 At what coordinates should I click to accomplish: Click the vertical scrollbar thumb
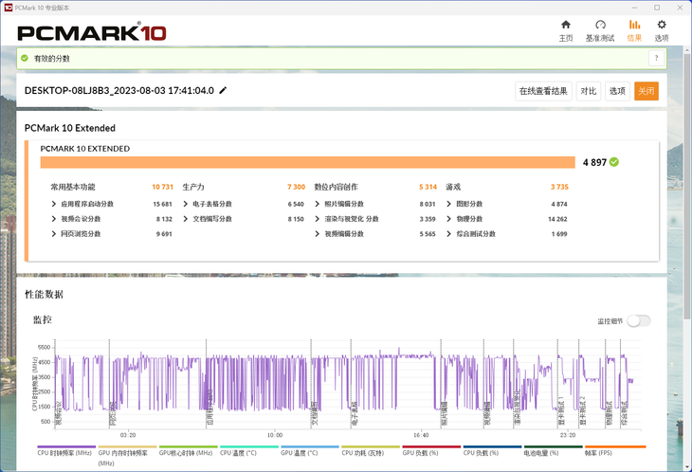click(687, 185)
